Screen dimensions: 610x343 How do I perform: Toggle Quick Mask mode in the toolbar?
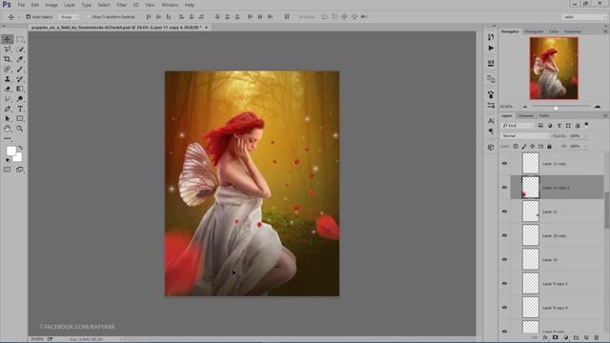tap(8, 170)
